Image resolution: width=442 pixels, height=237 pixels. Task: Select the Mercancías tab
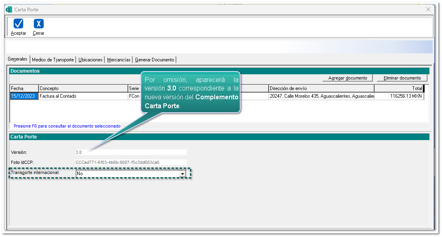[x=118, y=60]
